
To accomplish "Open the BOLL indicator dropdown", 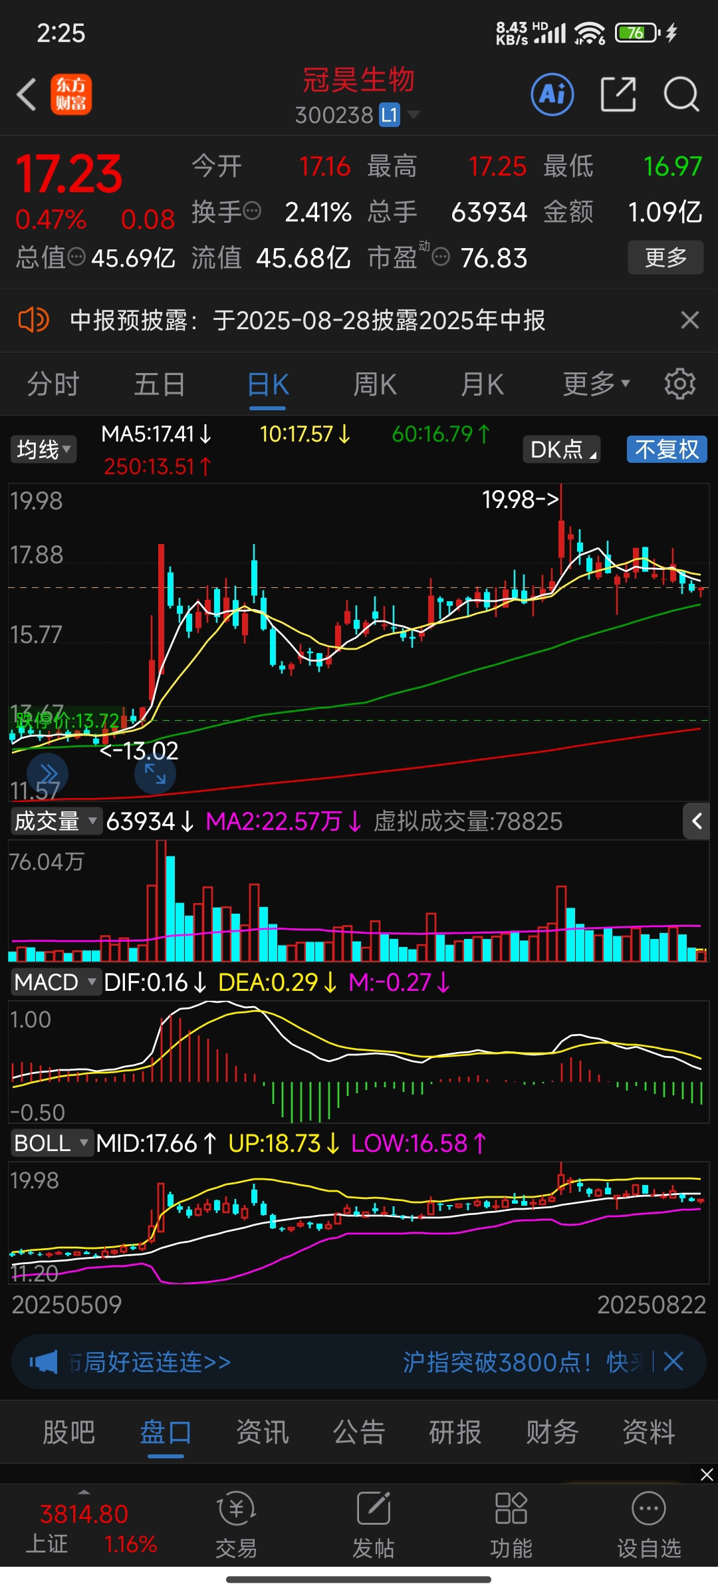I will coord(51,1143).
